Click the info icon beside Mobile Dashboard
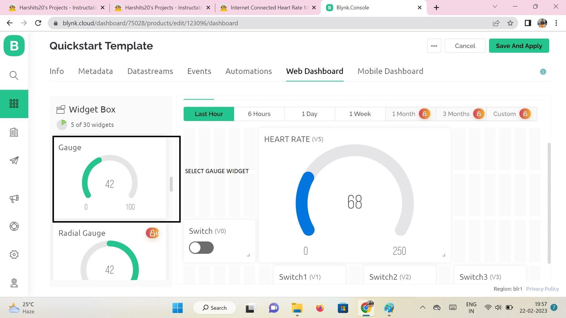Image resolution: width=566 pixels, height=318 pixels. click(543, 72)
